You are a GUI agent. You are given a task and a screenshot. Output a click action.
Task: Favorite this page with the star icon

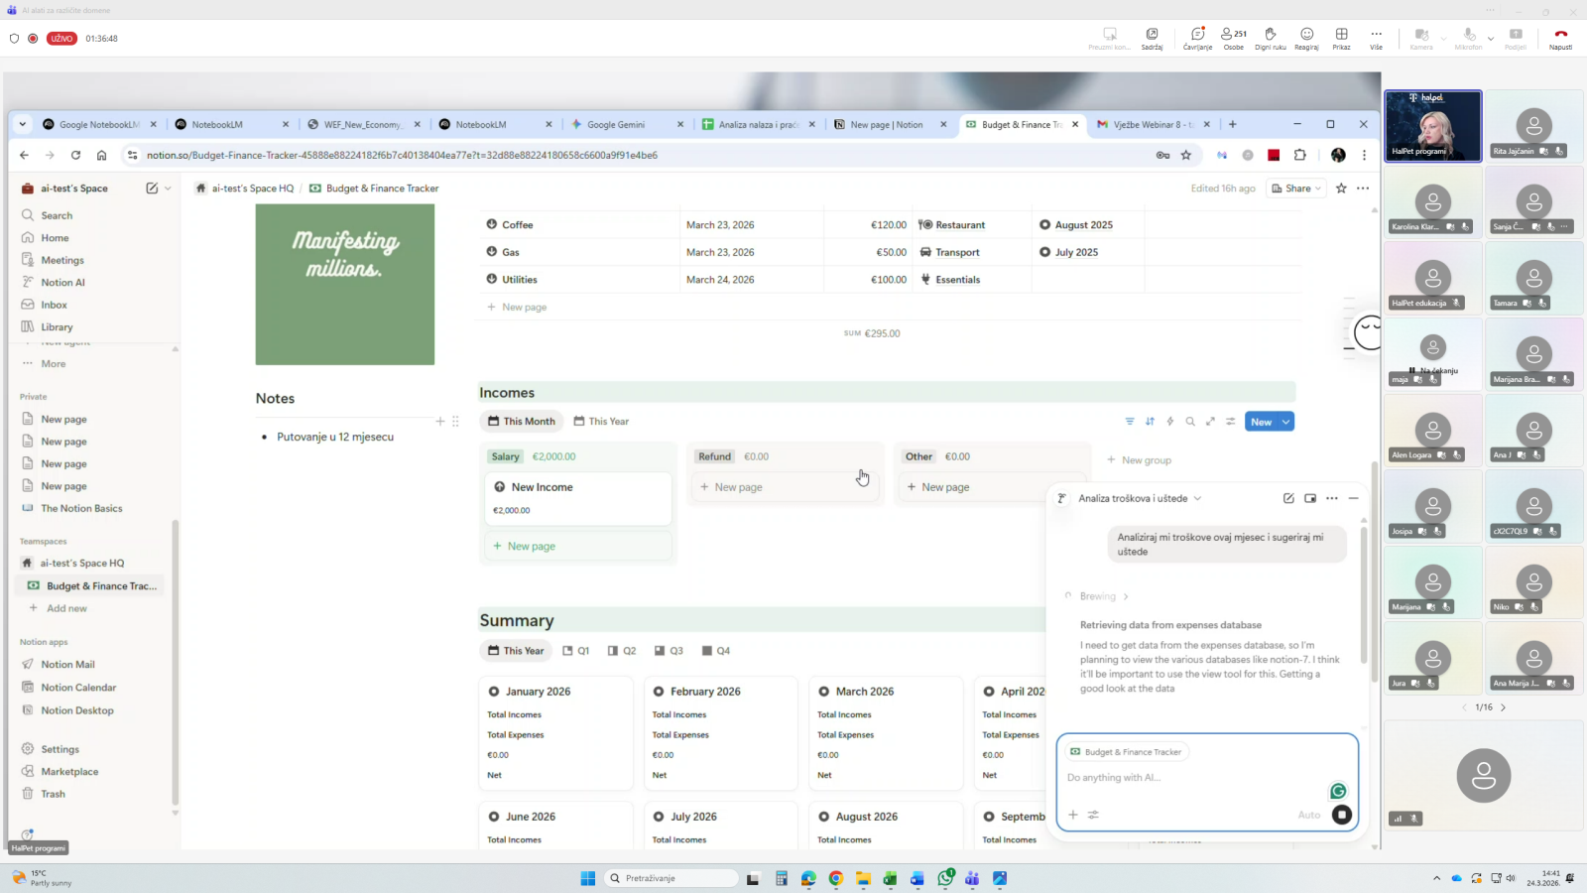pyautogui.click(x=1341, y=189)
